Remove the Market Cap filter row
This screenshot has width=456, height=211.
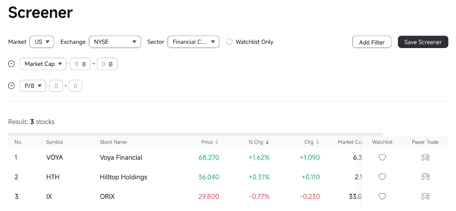pyautogui.click(x=12, y=64)
